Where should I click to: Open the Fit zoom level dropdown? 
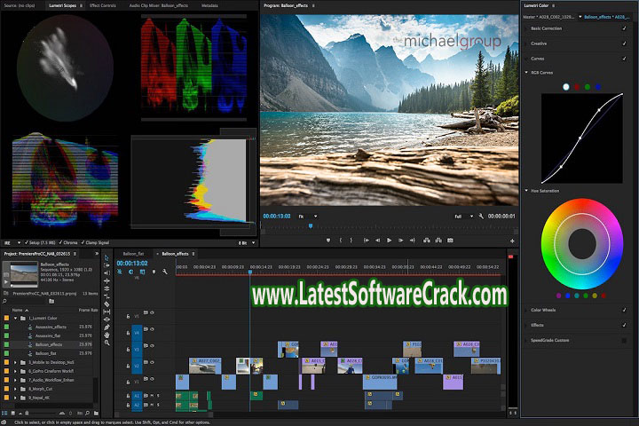307,216
